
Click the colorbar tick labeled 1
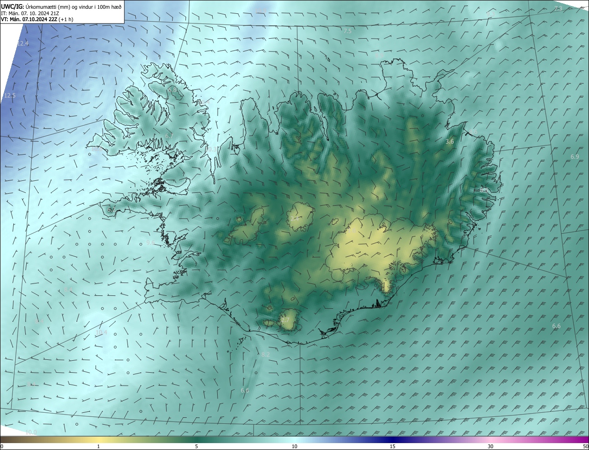(x=98, y=446)
